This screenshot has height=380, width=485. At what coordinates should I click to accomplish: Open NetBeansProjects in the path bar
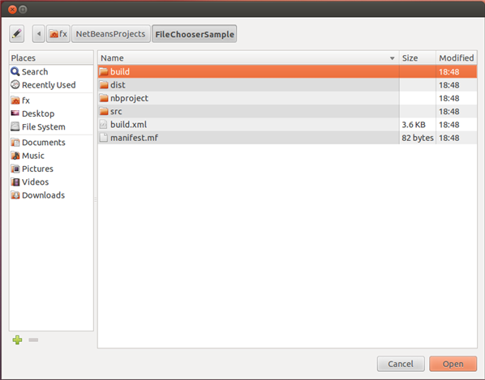[x=111, y=34]
